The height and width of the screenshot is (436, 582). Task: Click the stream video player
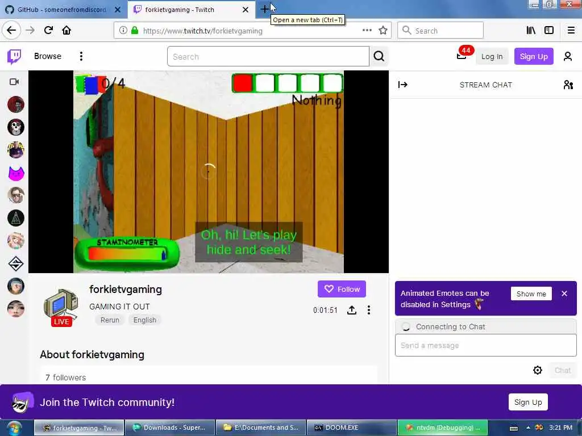tap(209, 171)
